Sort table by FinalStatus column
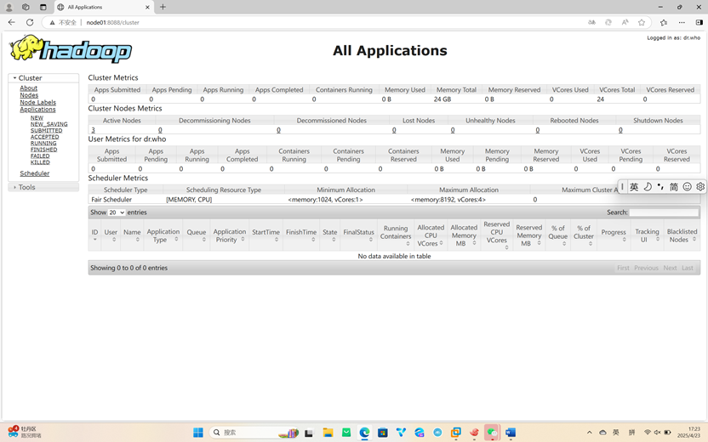This screenshot has height=442, width=708. [x=359, y=235]
